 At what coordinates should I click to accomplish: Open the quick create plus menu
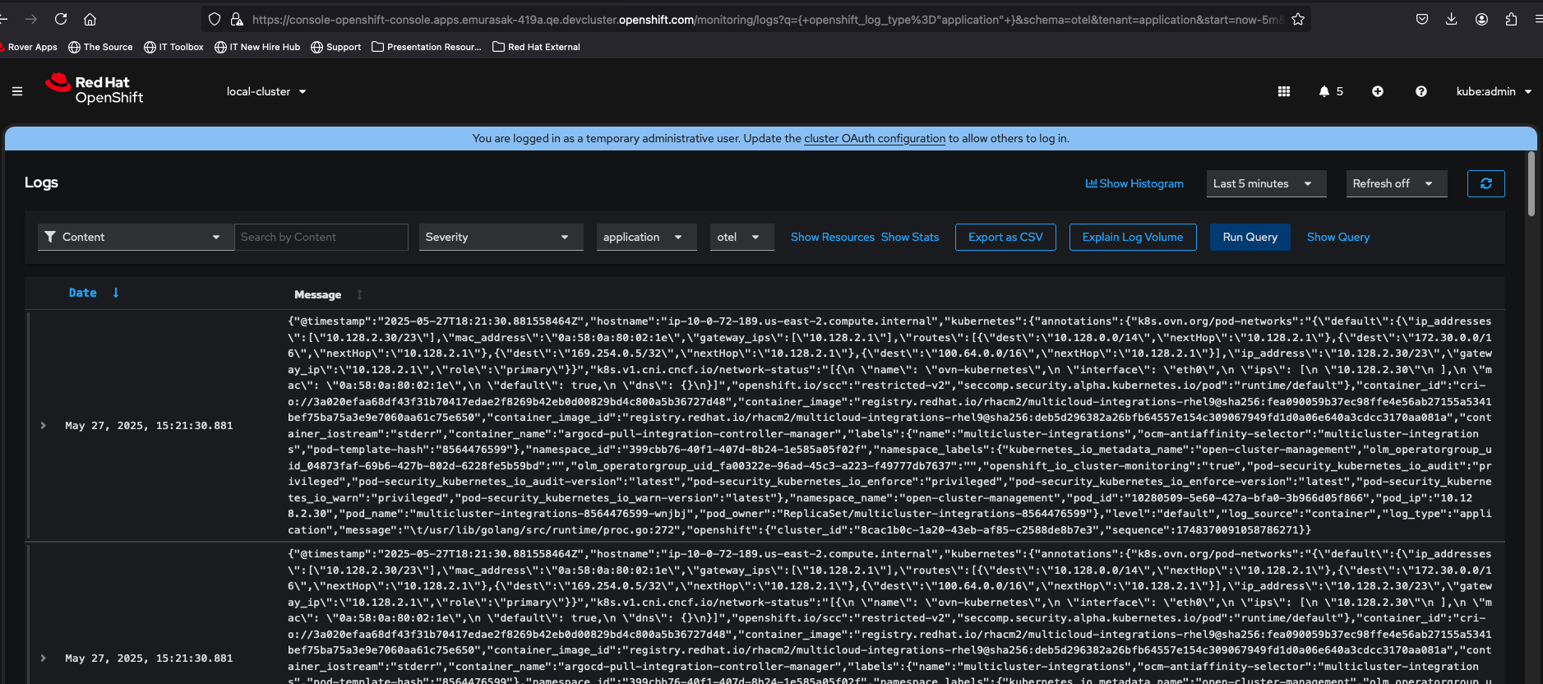pos(1378,91)
